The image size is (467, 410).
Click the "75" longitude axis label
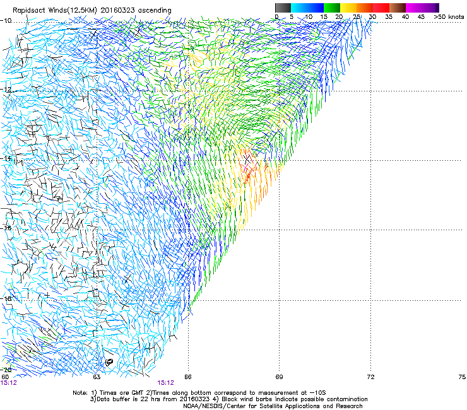(462, 377)
